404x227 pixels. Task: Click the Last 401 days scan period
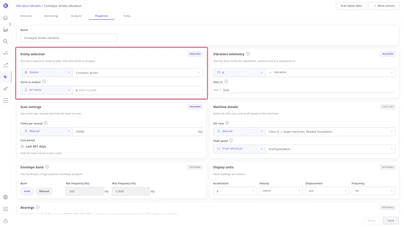click(x=33, y=146)
